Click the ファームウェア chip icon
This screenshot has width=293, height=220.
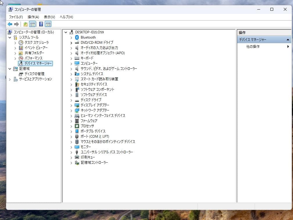pos(77,121)
